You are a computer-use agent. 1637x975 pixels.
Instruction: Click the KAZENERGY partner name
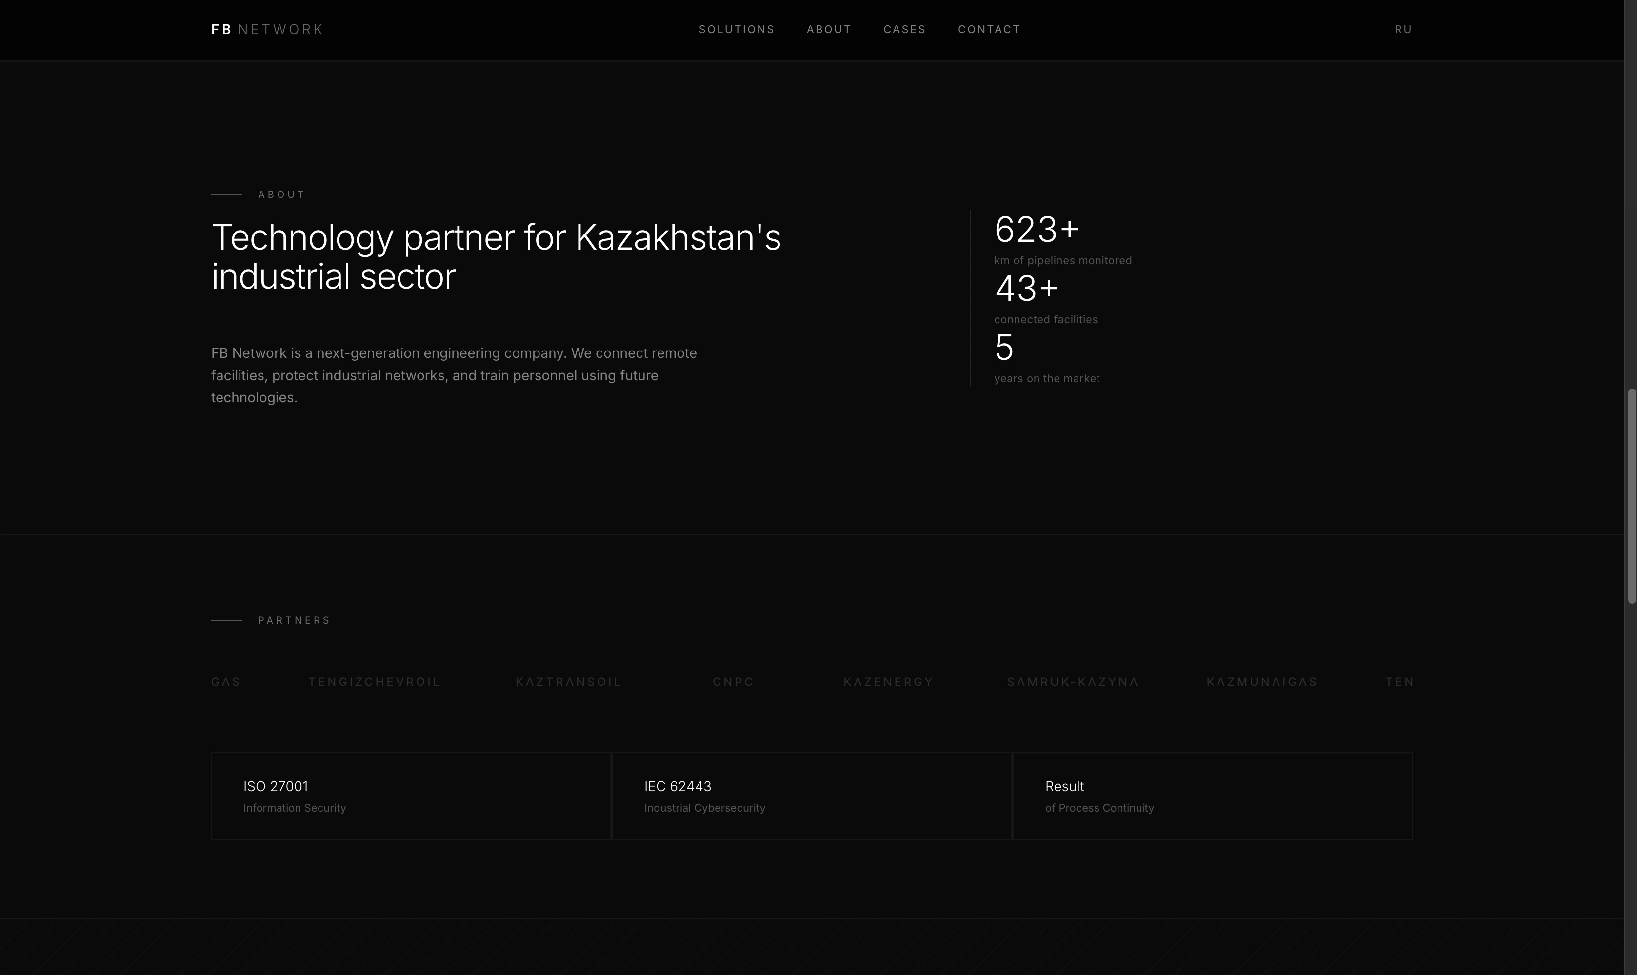click(x=888, y=682)
